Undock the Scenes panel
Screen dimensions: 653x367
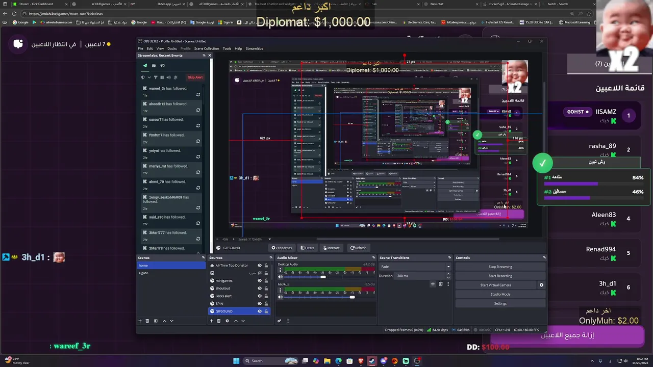203,257
